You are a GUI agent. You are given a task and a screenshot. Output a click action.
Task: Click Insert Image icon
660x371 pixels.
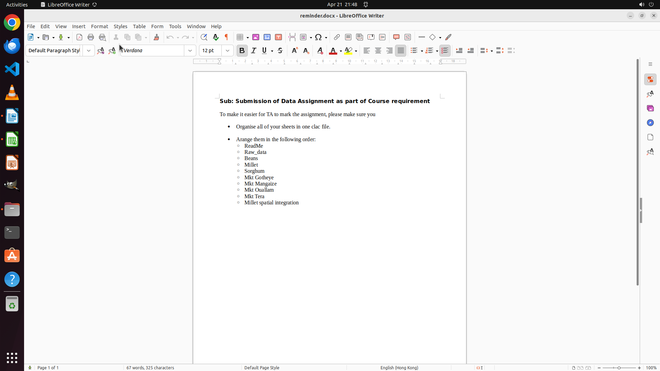coord(256,37)
